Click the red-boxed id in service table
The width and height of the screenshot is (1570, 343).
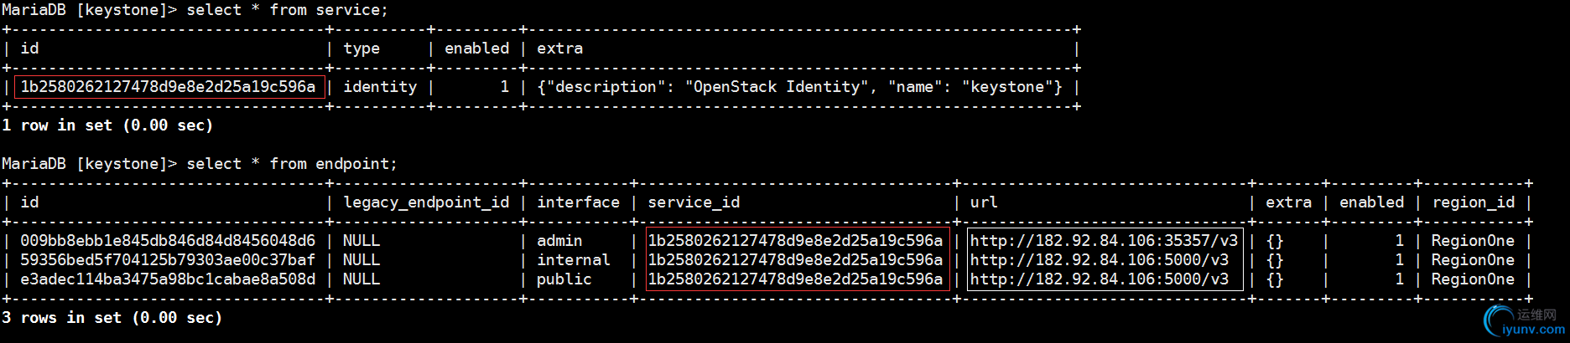[x=169, y=87]
